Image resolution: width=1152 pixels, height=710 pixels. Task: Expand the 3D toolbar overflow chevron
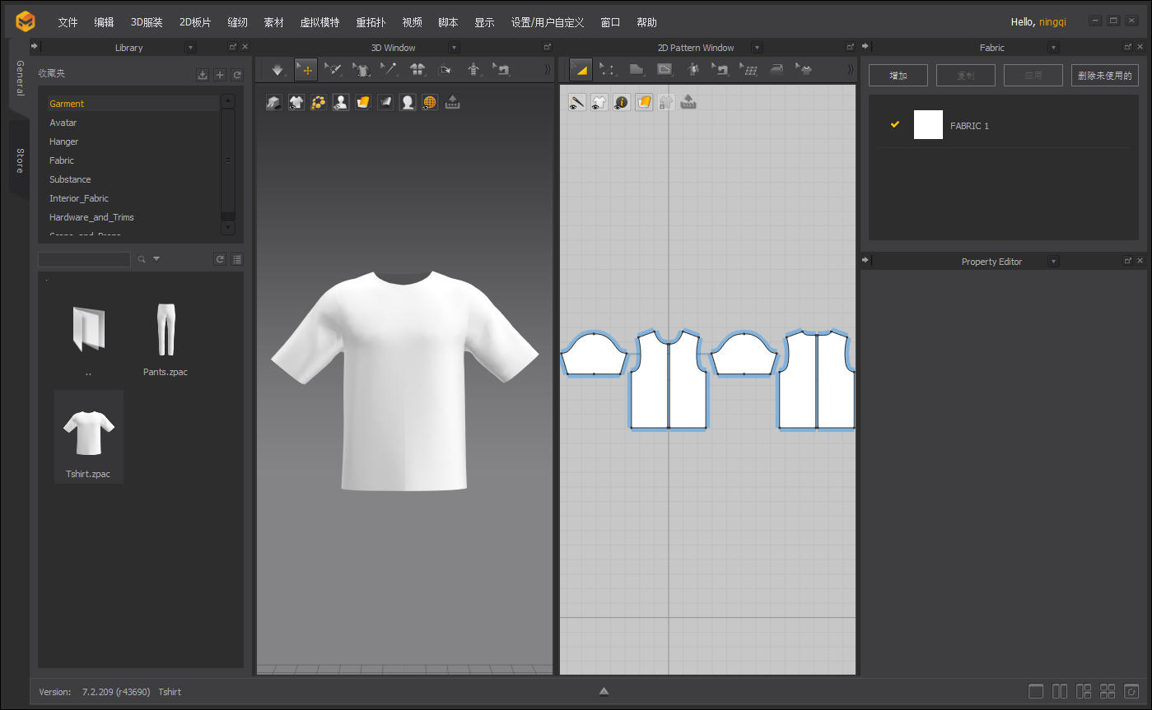pyautogui.click(x=548, y=70)
